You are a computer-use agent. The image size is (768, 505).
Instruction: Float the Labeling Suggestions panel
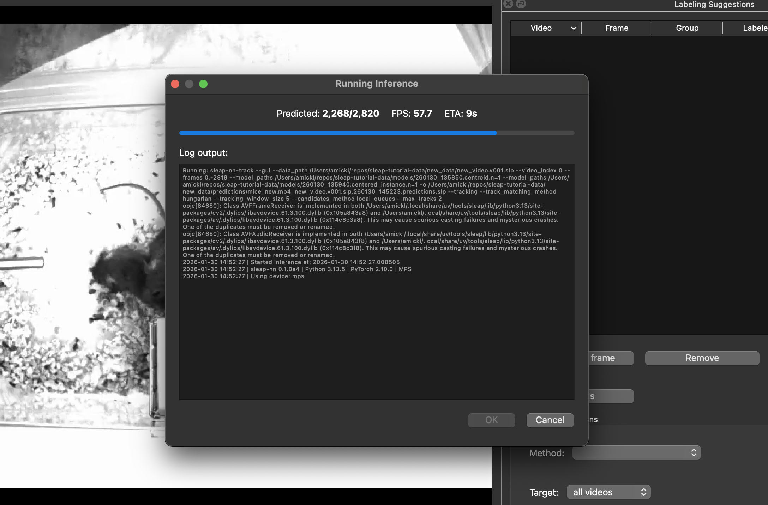521,4
